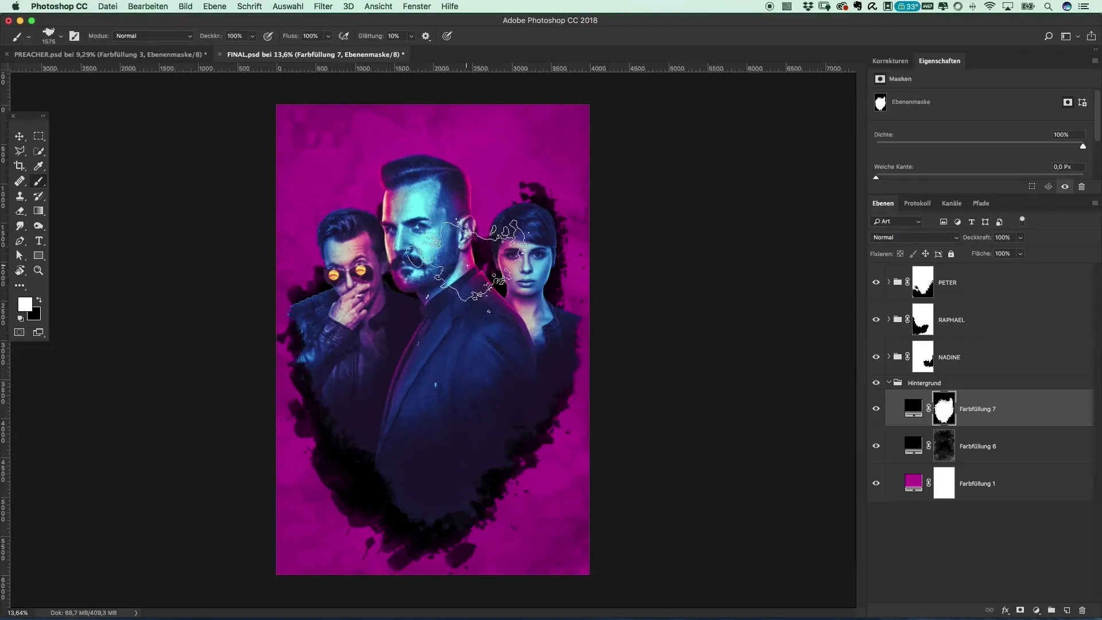
Task: Select the Zoom tool
Action: click(x=38, y=270)
